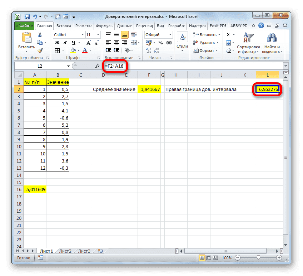Toggle underline with Ч icon
Image resolution: width=303 pixels, height=276 pixels.
pos(73,43)
